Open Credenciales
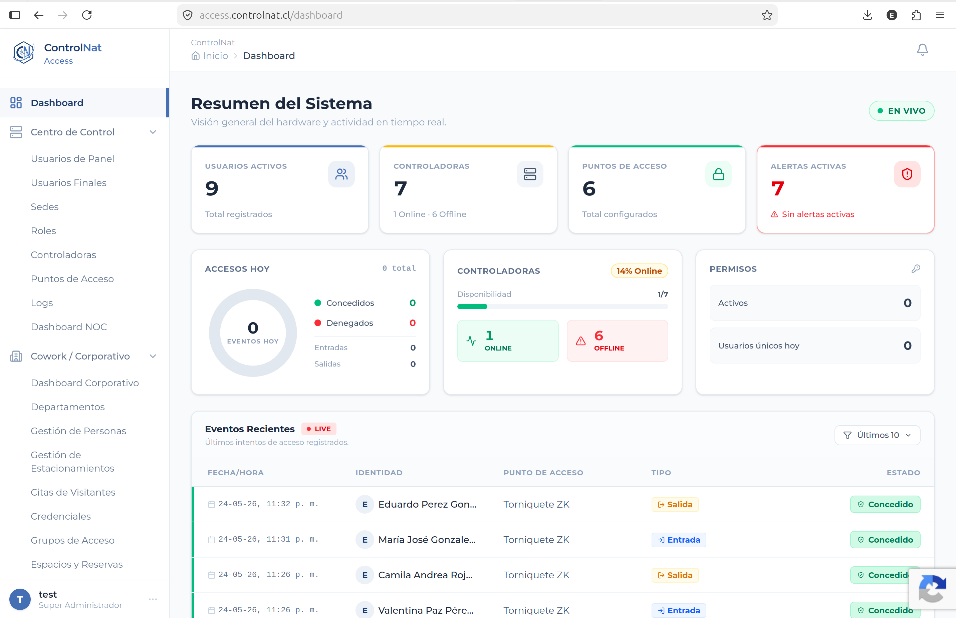The width and height of the screenshot is (956, 618). click(x=61, y=517)
